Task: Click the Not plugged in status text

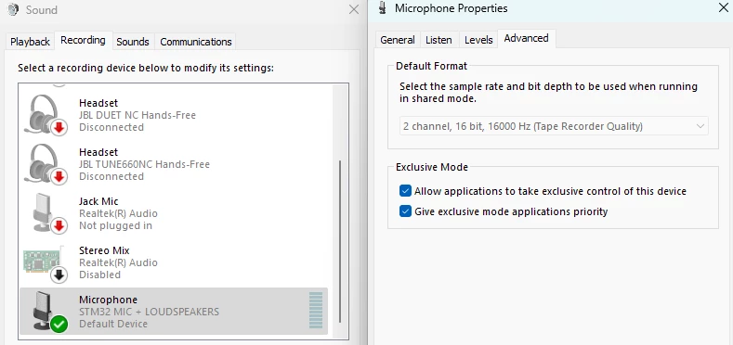Action: [x=115, y=225]
